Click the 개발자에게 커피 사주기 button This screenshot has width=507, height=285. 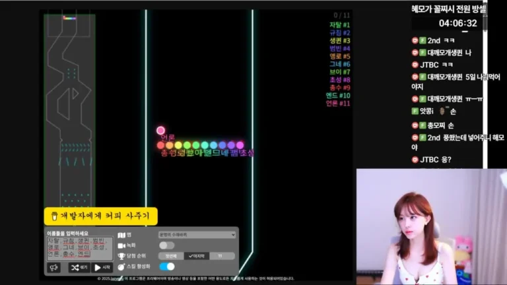pos(101,216)
